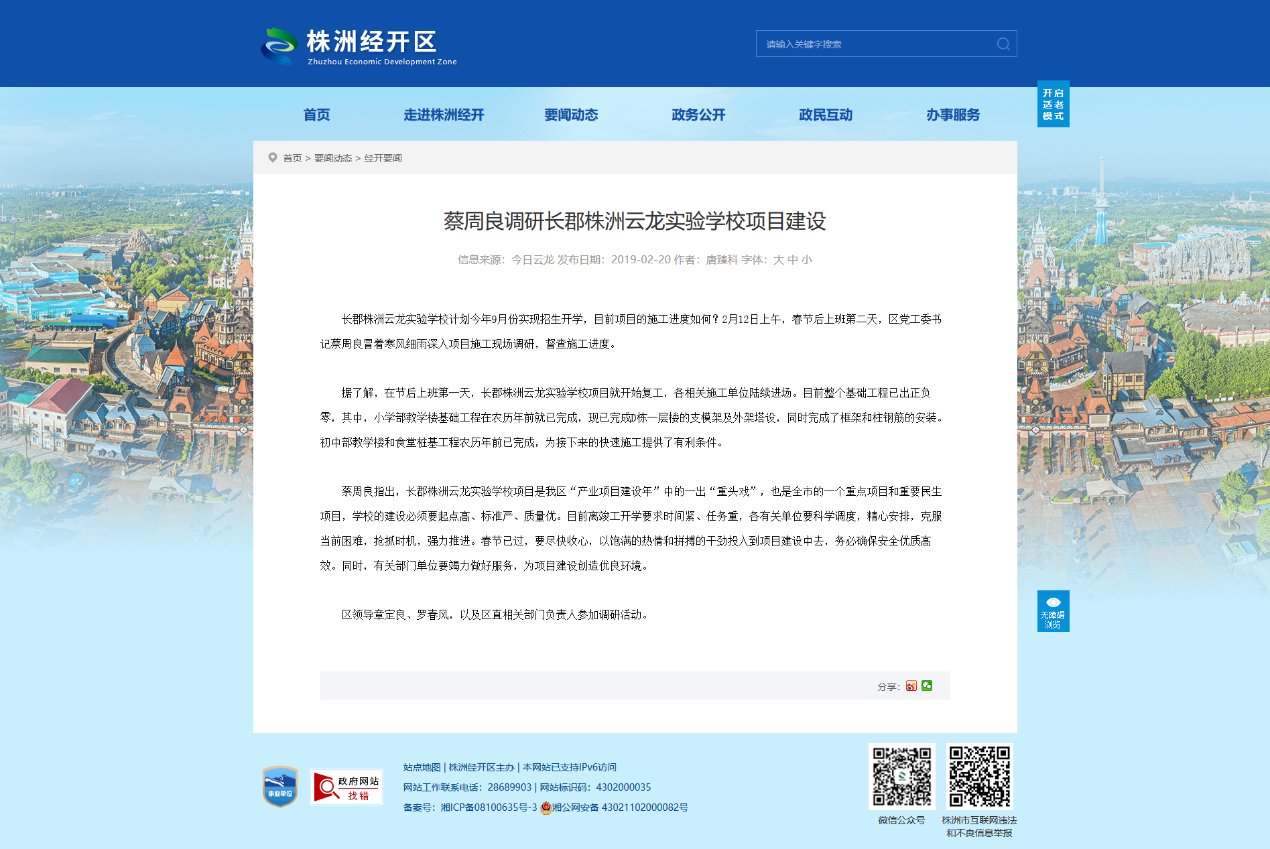The height and width of the screenshot is (849, 1270).
Task: Click the 株洲市互联网违法 report QR code
Action: click(979, 776)
